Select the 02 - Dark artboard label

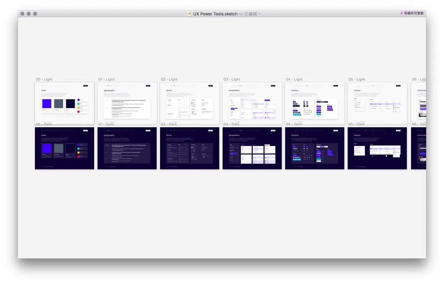tap(169, 124)
